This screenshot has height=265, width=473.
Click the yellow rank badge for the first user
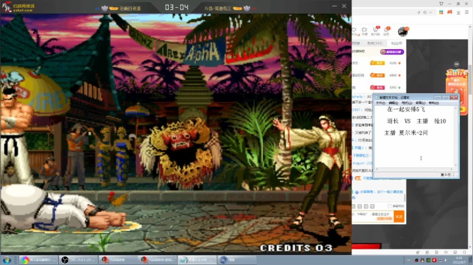377,63
